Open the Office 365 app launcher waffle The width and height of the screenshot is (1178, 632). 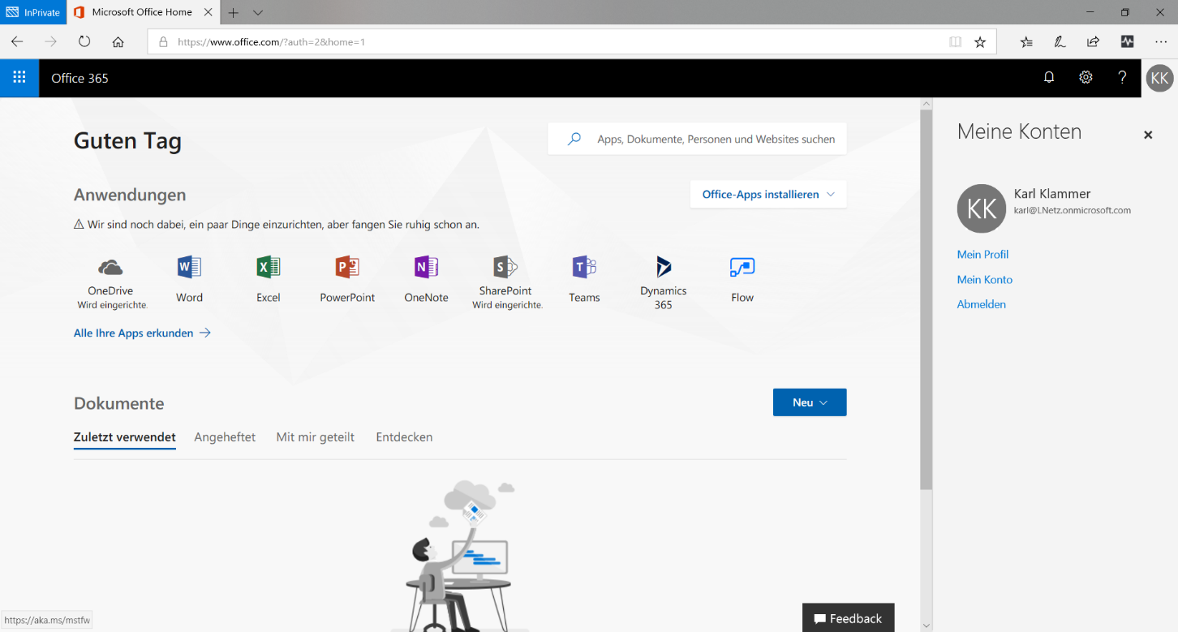(x=19, y=78)
